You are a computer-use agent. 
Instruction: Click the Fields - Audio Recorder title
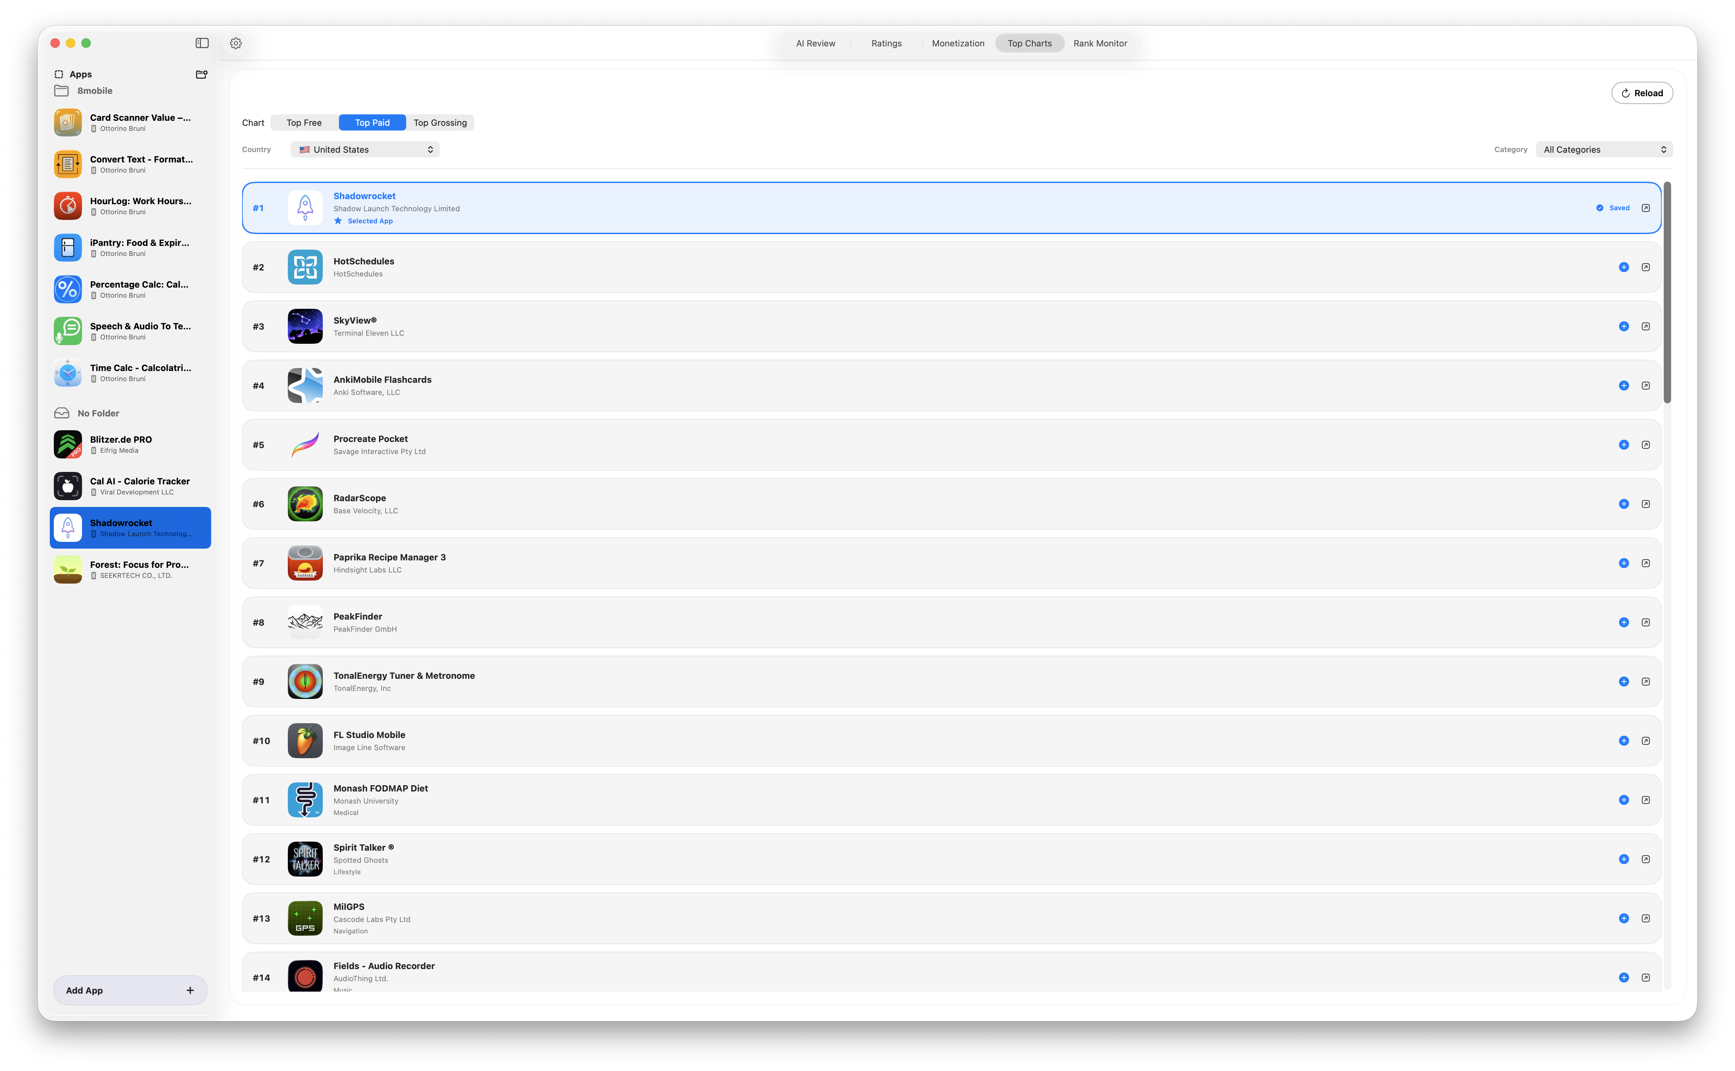384,966
